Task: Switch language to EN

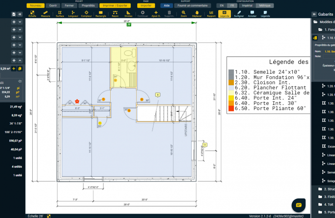Action: click(222, 6)
